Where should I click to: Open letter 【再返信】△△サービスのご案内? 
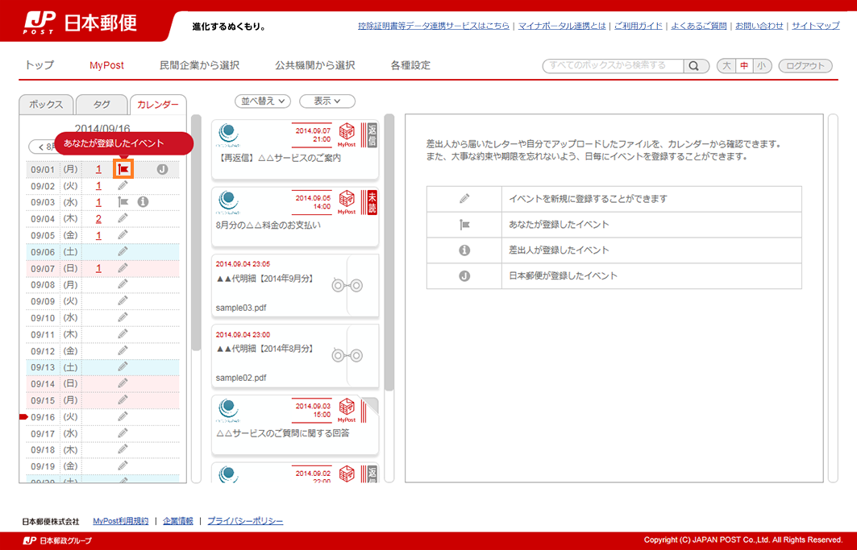point(294,150)
